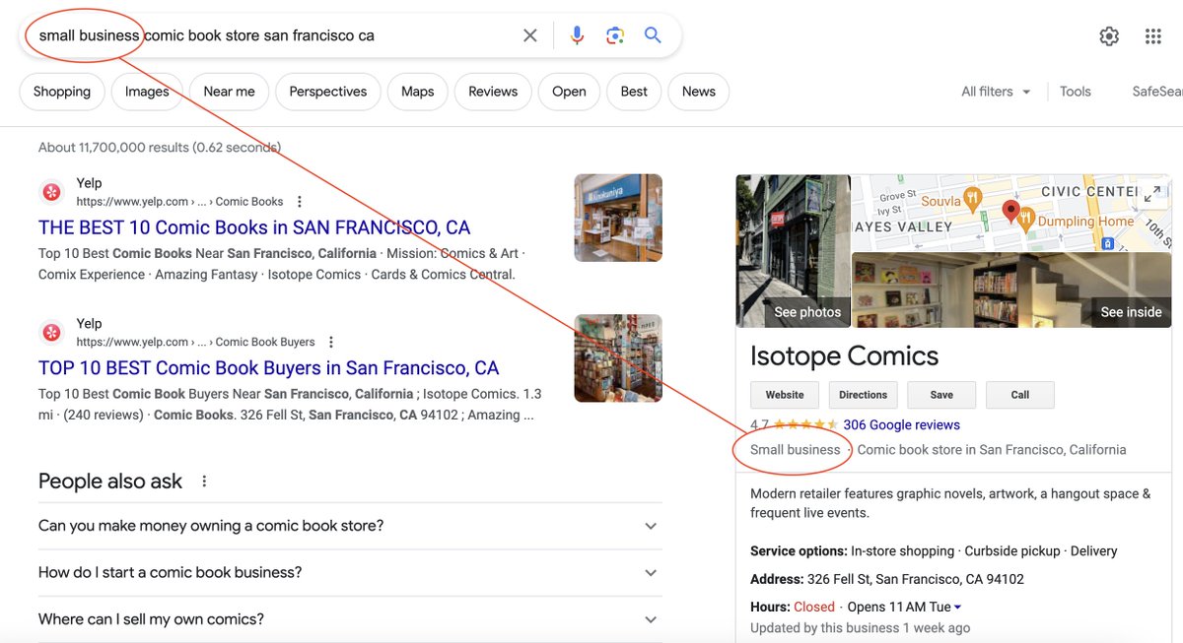1183x643 pixels.
Task: Click the second result's yelp.com Comic Book Buyers URL breadcrumb
Action: tap(195, 343)
